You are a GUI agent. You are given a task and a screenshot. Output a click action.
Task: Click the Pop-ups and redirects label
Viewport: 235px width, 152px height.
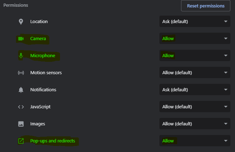[x=53, y=141]
